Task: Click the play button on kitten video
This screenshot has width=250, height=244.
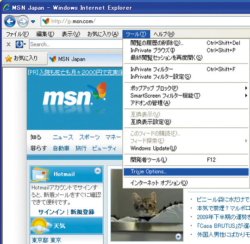Action: click(x=178, y=236)
